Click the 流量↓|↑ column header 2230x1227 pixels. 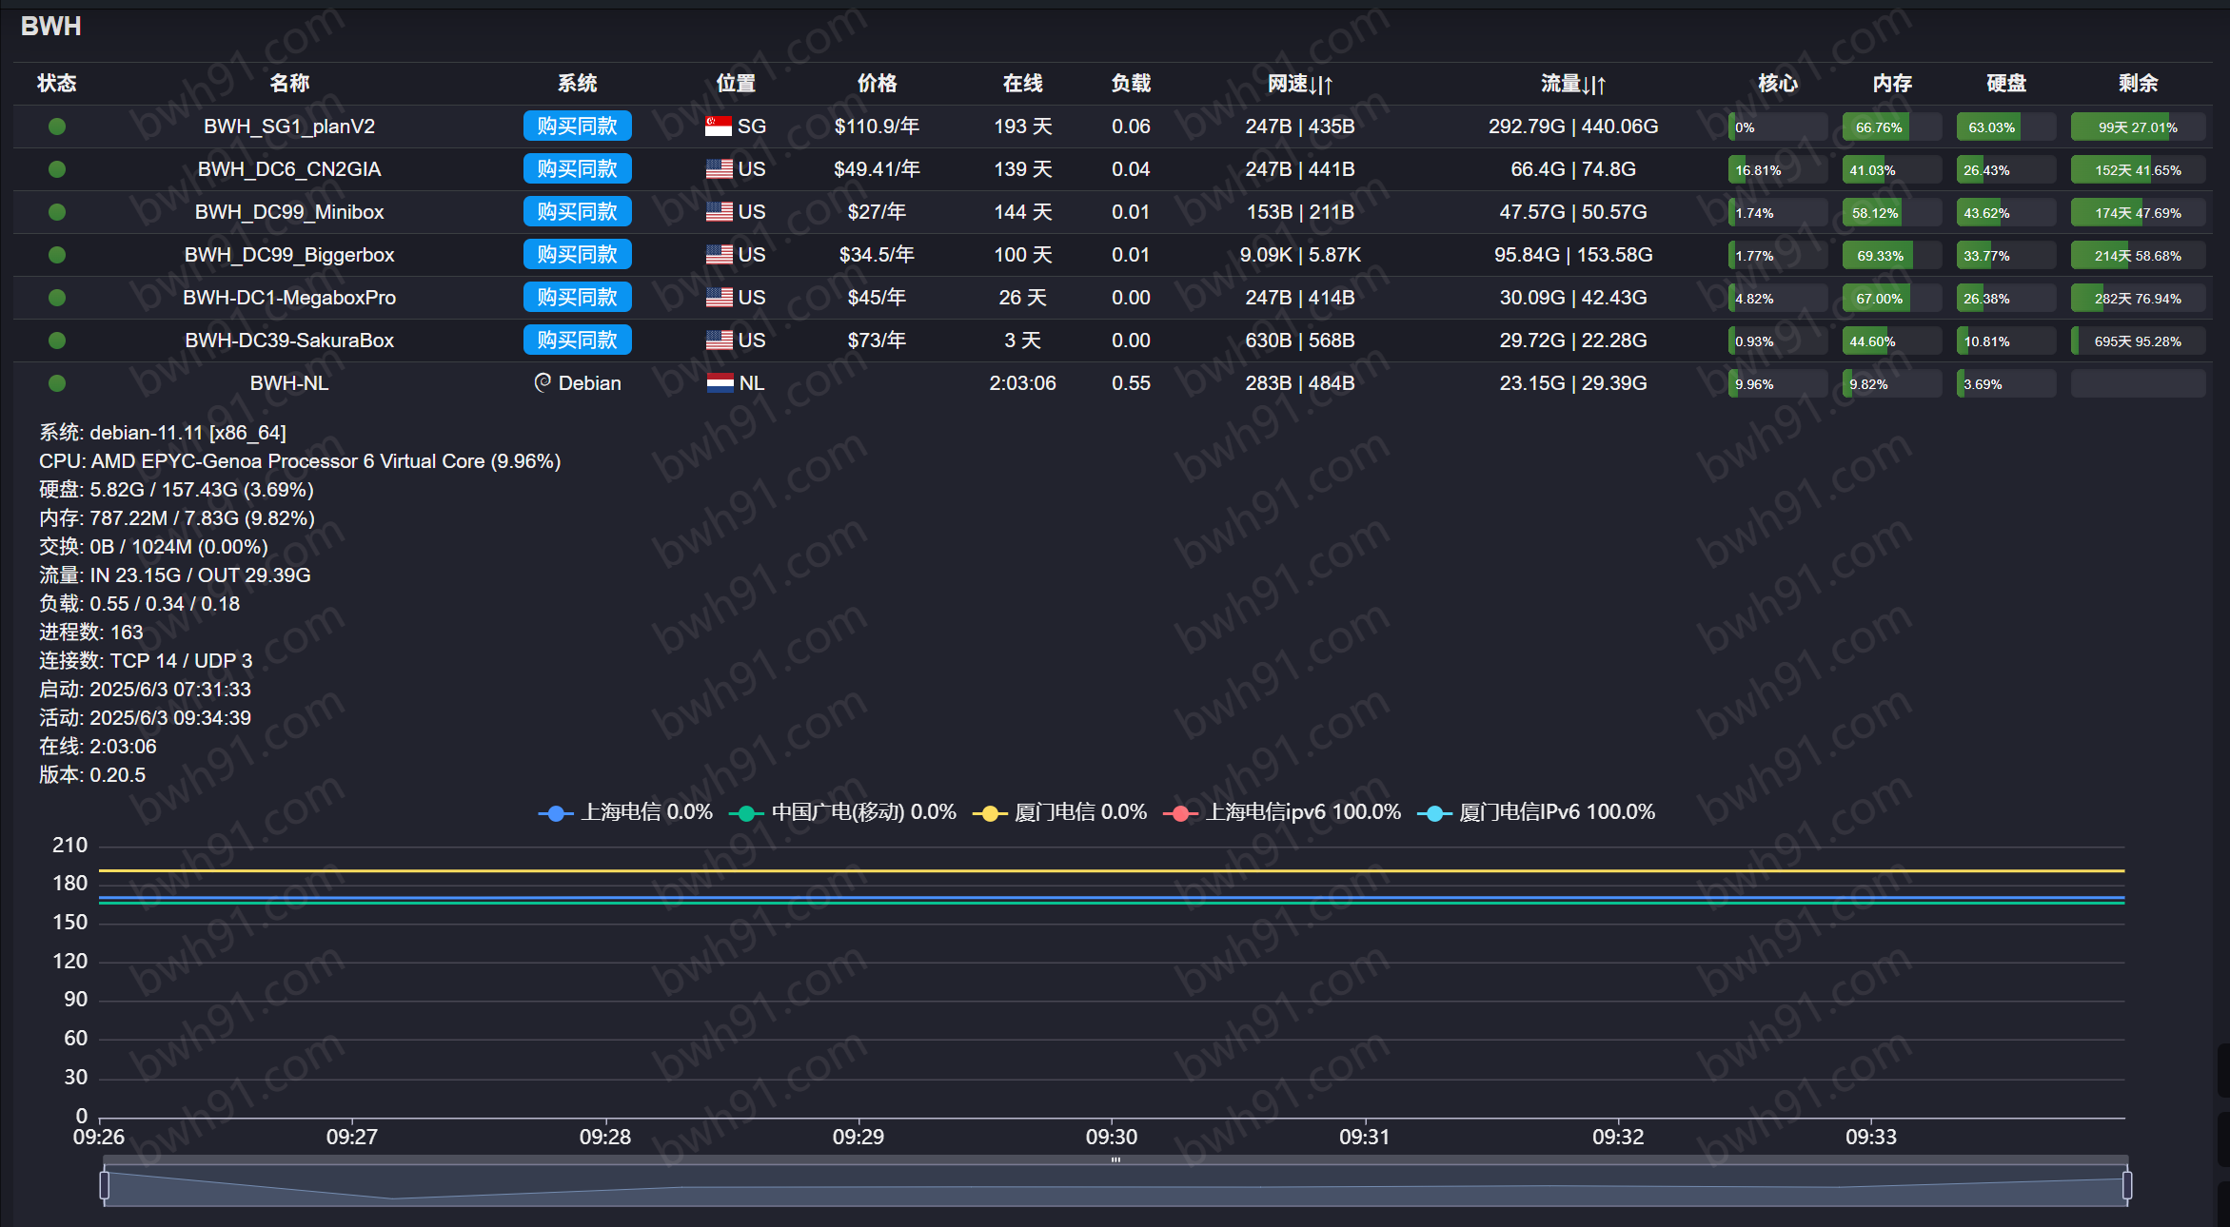tap(1573, 84)
